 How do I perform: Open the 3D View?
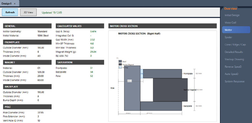coord(28,12)
